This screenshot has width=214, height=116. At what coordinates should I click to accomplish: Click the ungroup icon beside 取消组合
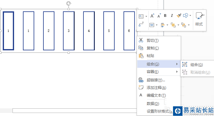(185, 72)
